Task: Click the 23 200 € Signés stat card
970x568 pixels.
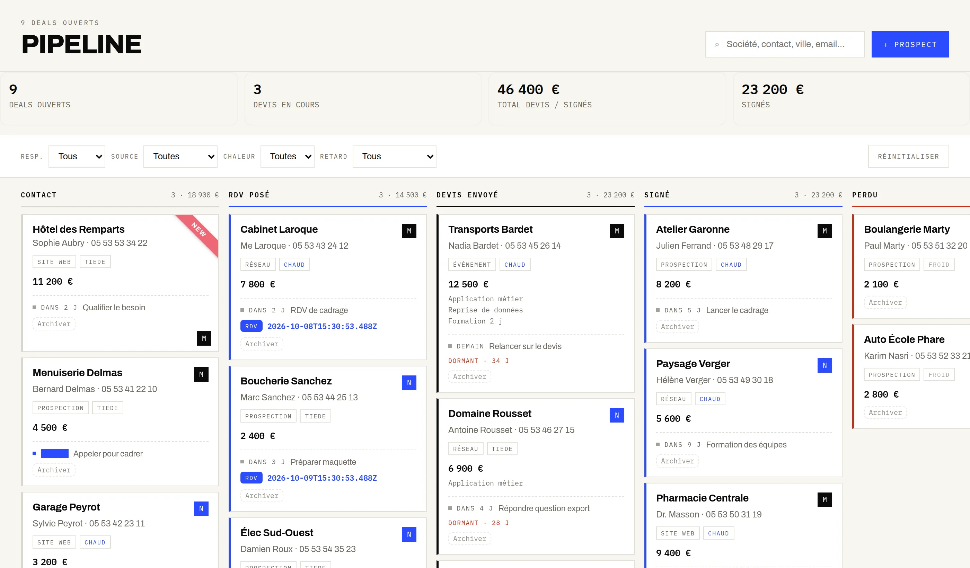Action: [x=851, y=98]
